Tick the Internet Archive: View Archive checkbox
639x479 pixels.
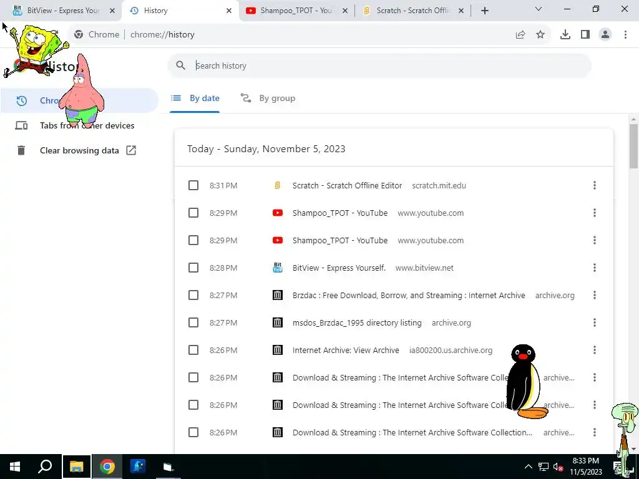[193, 350]
